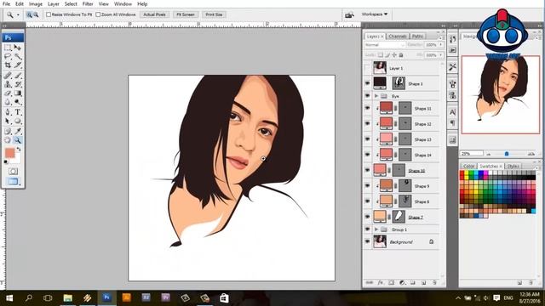Open the Filter menu

point(88,3)
